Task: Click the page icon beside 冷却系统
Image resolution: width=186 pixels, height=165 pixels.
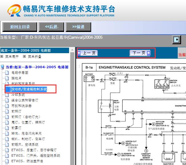Action: [x=7, y=95]
